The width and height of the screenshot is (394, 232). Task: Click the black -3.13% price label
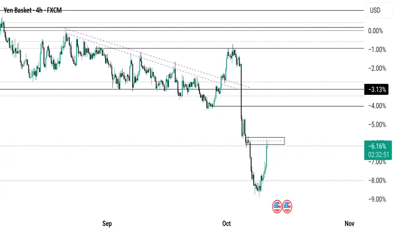[377, 89]
